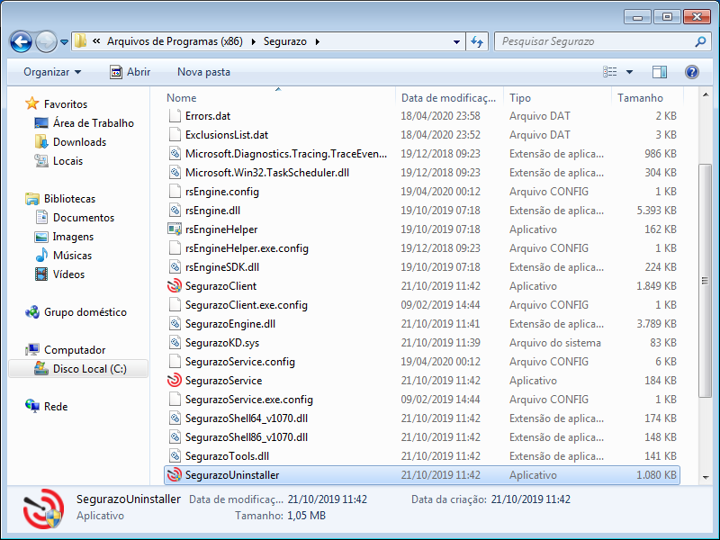The height and width of the screenshot is (540, 720).
Task: Select Computador in navigation pane
Action: pos(75,350)
